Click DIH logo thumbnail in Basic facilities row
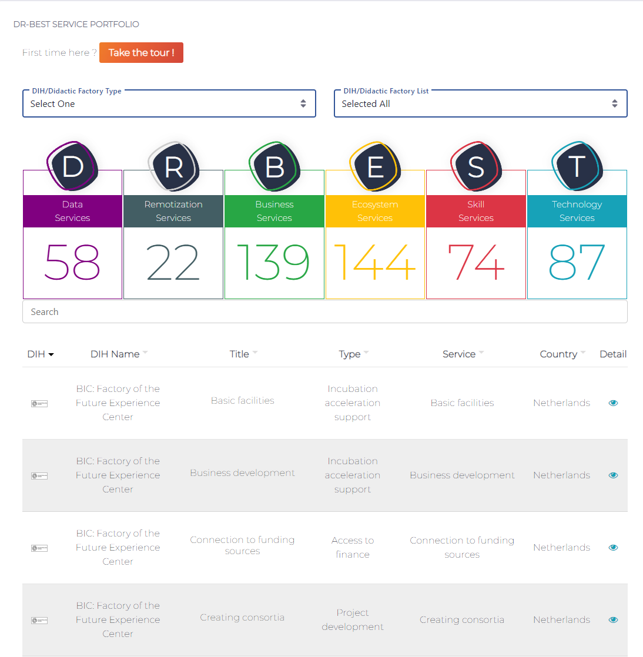This screenshot has height=657, width=643. point(39,404)
